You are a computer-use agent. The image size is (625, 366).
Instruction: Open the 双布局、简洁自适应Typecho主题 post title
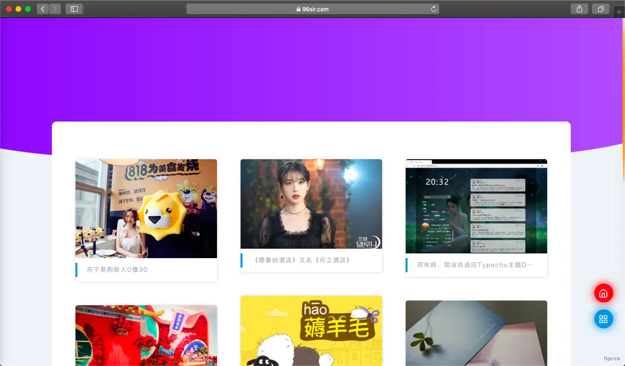tap(475, 265)
